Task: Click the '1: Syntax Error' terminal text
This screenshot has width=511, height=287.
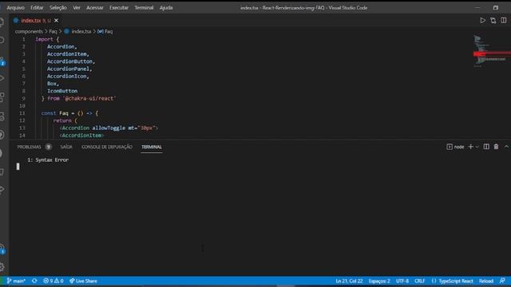Action: 48,159
